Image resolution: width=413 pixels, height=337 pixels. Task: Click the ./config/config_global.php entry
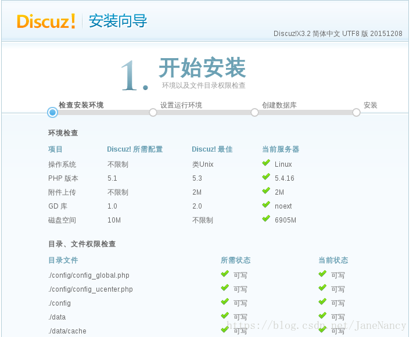pyautogui.click(x=89, y=275)
